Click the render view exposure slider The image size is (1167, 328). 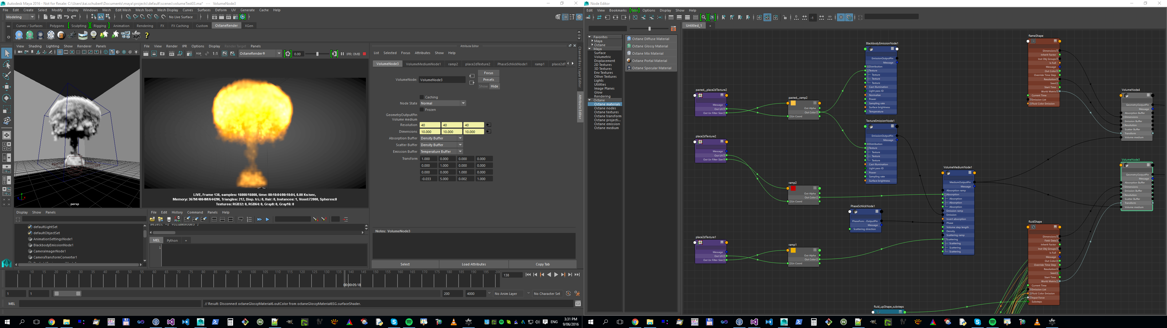point(317,54)
